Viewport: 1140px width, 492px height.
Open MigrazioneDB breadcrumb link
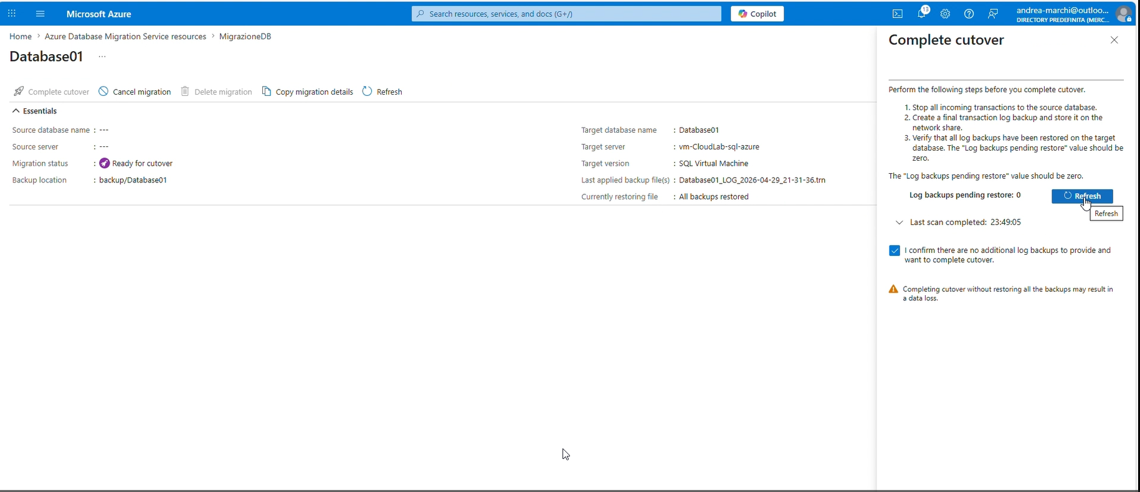[x=245, y=37]
